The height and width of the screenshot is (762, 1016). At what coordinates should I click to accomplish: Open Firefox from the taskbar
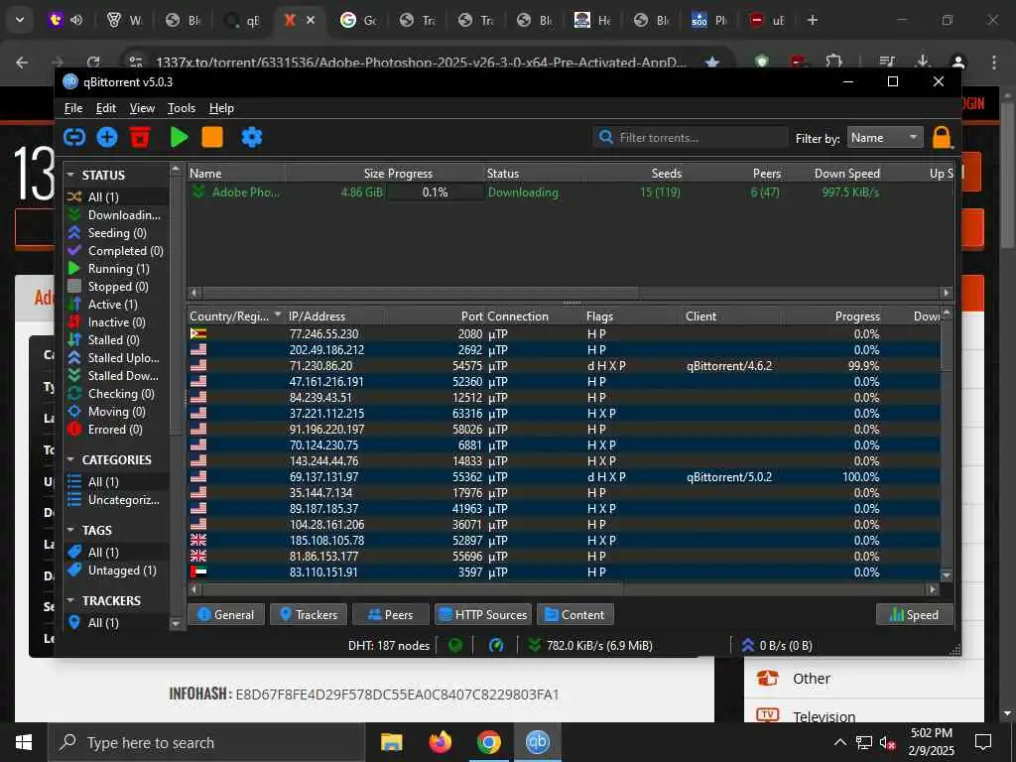coord(440,742)
